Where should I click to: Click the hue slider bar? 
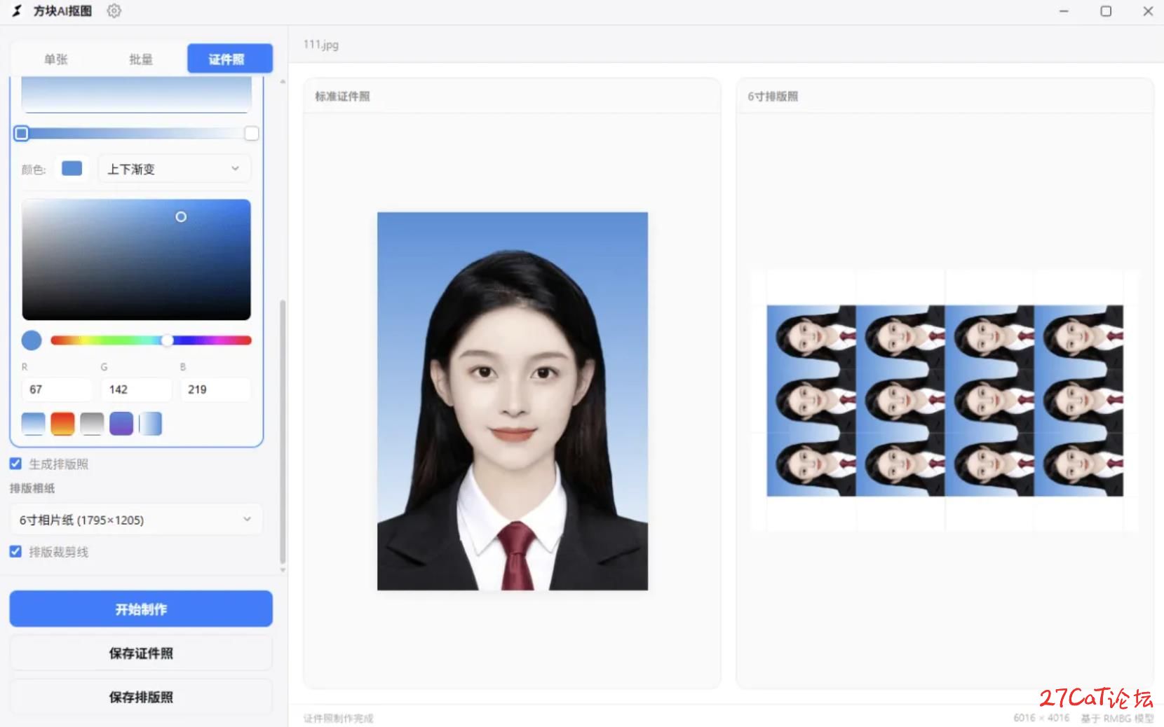tap(151, 340)
